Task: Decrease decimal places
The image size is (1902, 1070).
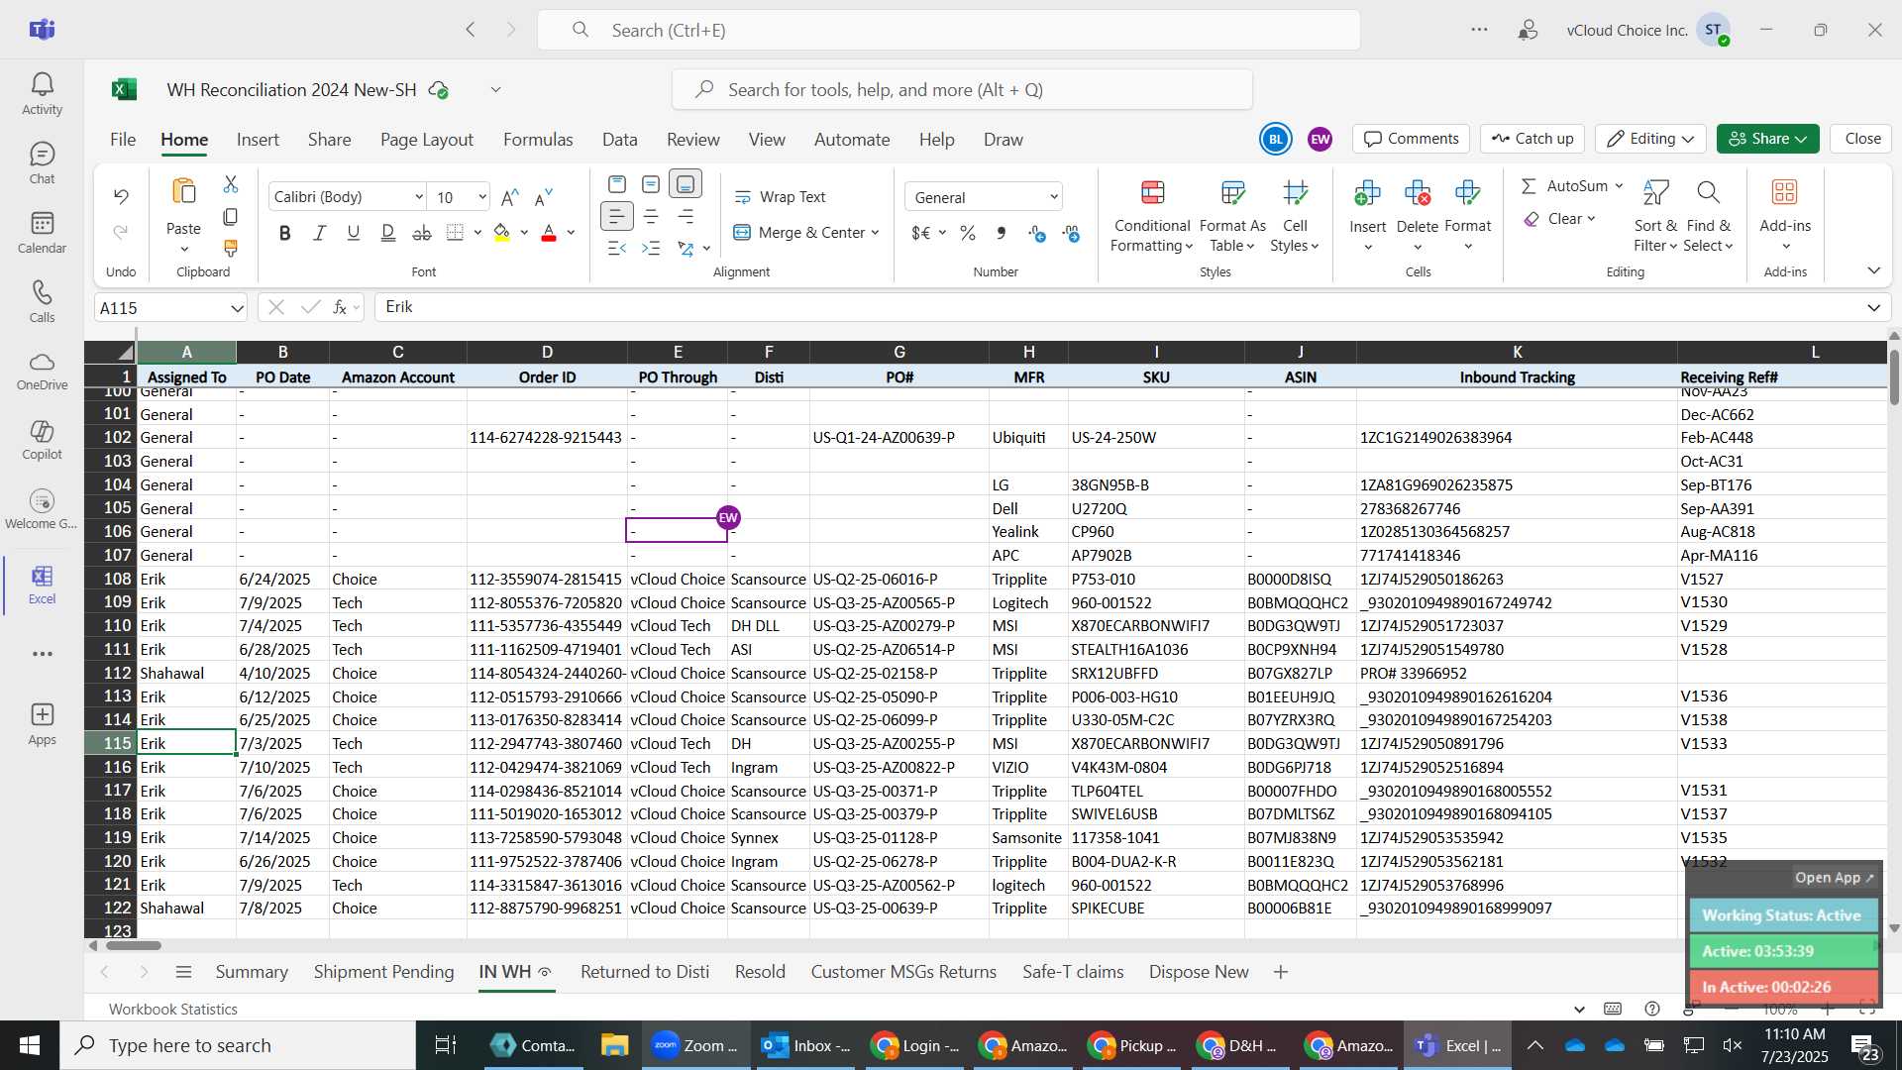Action: tap(1071, 233)
